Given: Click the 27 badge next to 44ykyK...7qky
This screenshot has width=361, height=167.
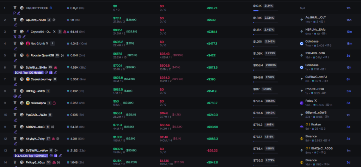Looking at the screenshot, I should [x=48, y=138].
